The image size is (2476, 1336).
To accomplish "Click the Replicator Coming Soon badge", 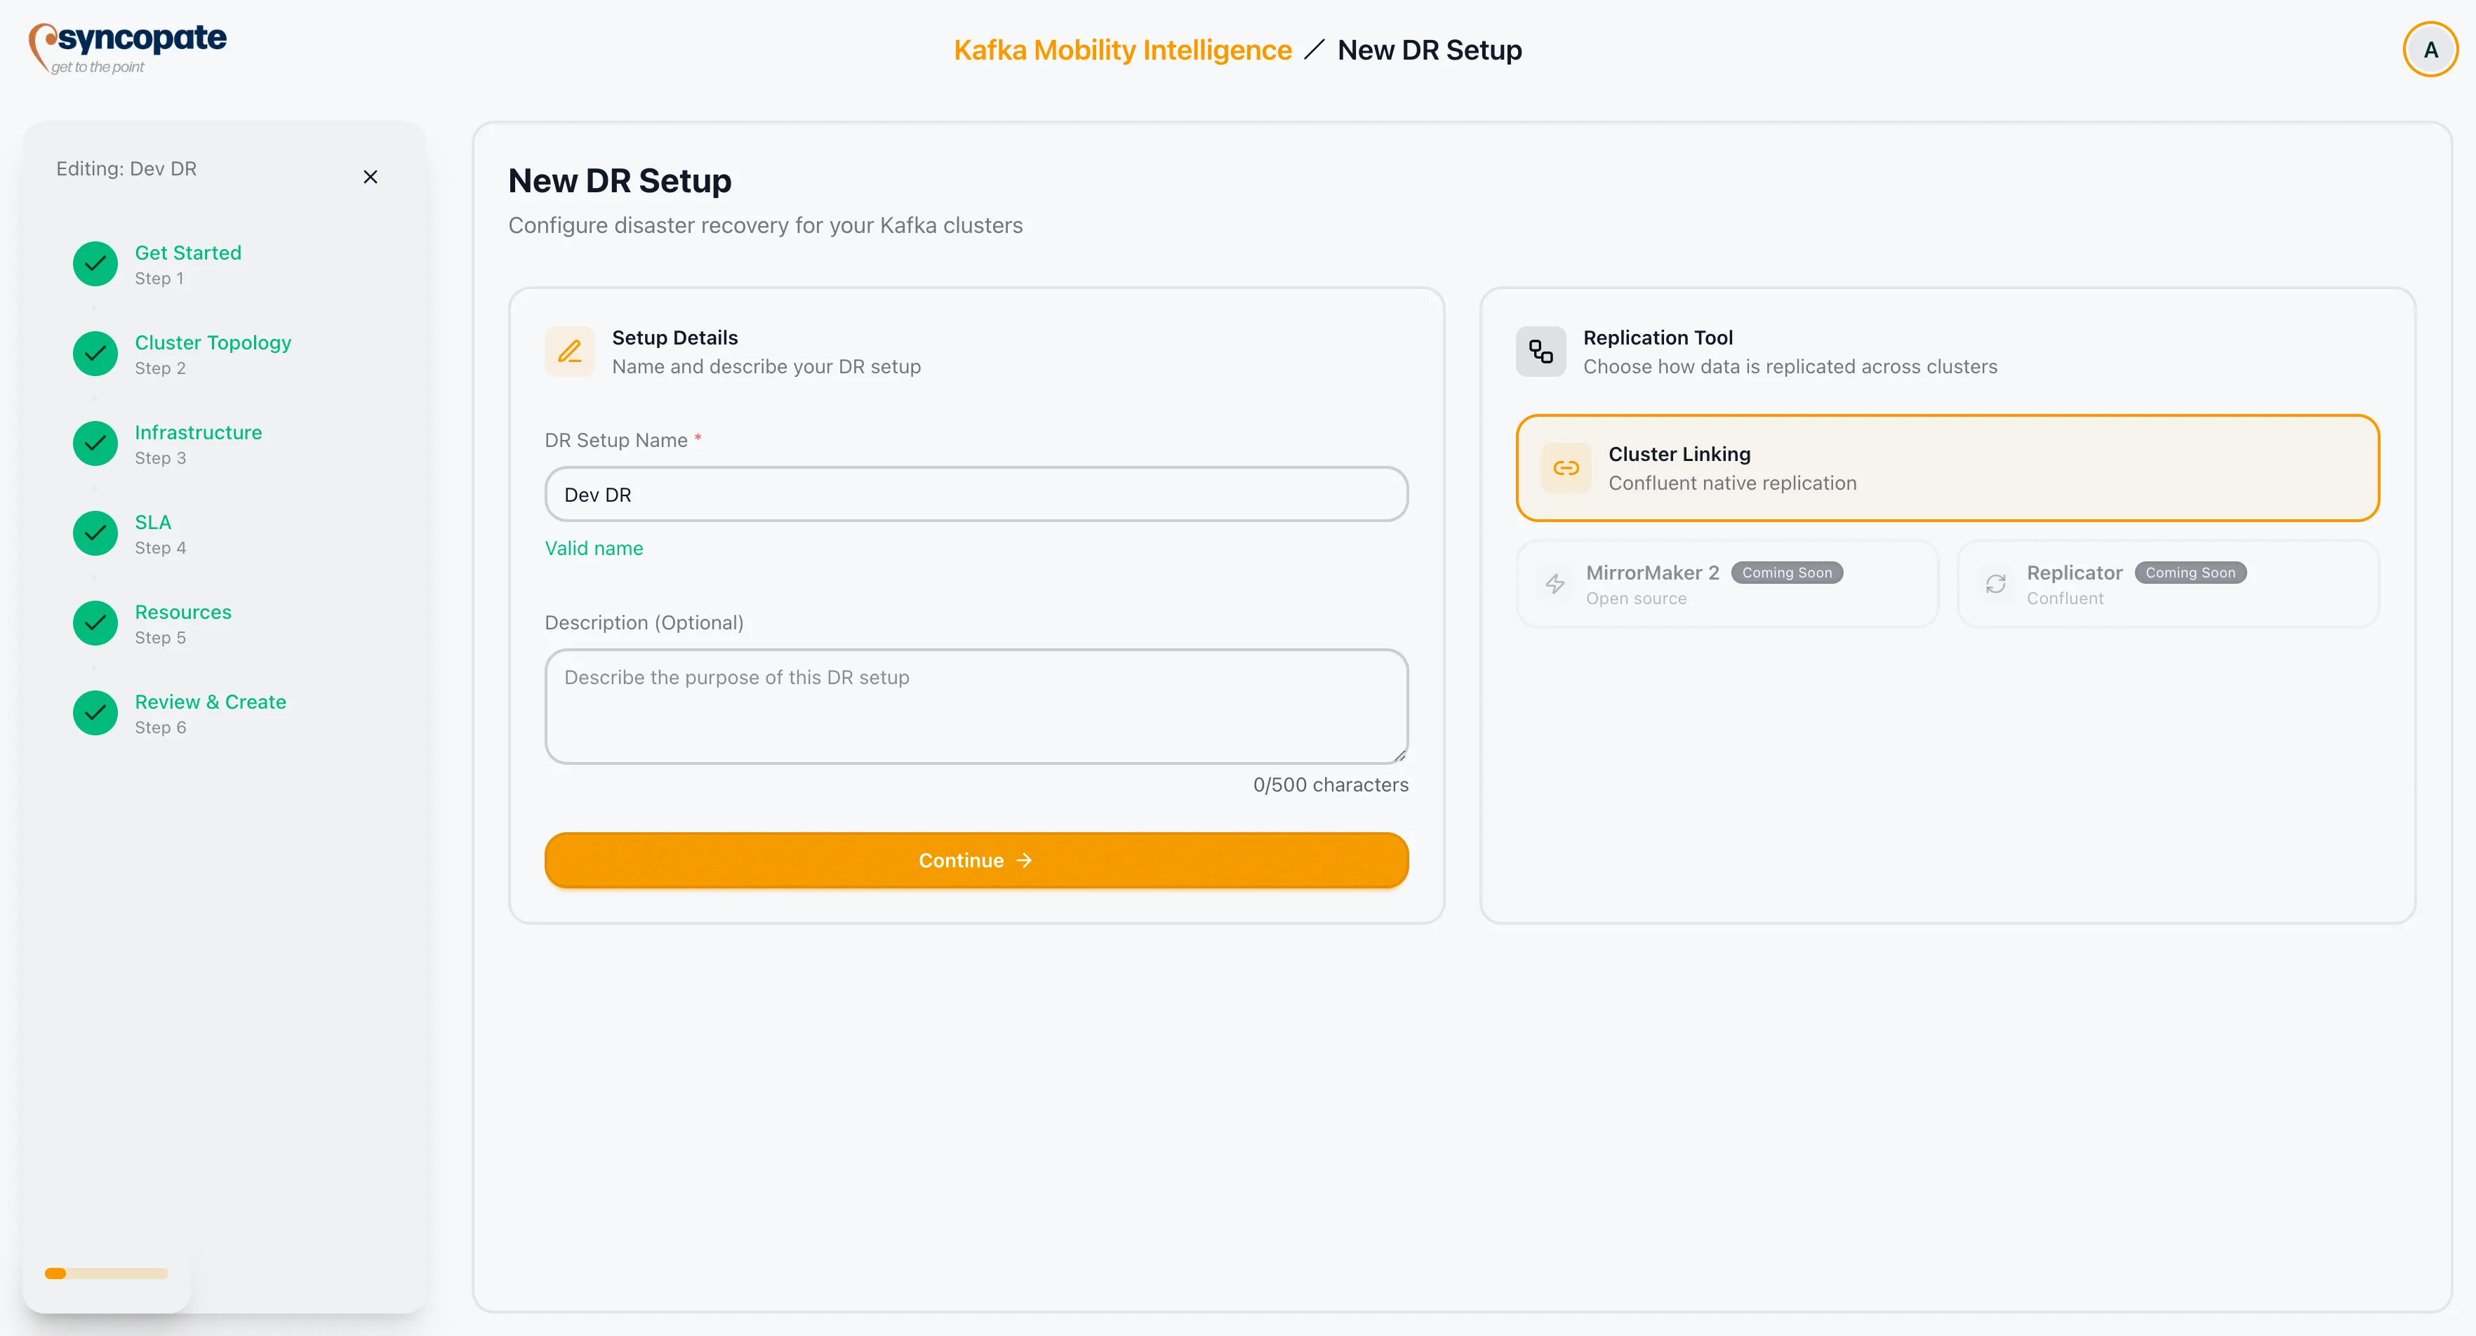I will pyautogui.click(x=2190, y=572).
